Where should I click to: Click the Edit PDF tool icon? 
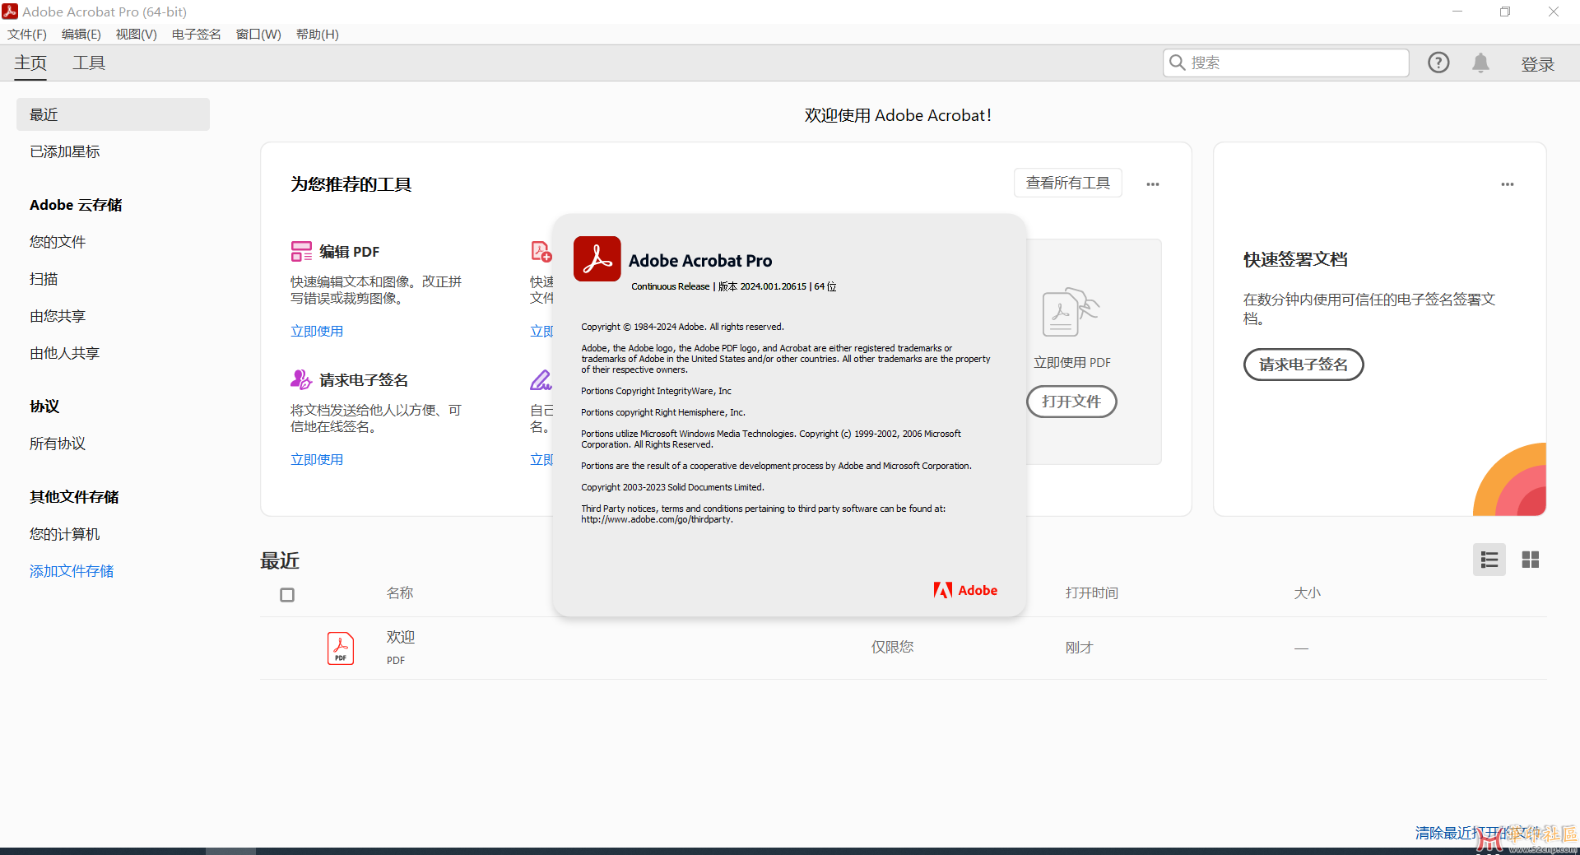point(301,251)
